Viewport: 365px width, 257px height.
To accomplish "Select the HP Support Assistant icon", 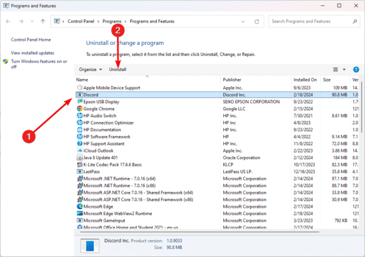I will tap(80, 143).
